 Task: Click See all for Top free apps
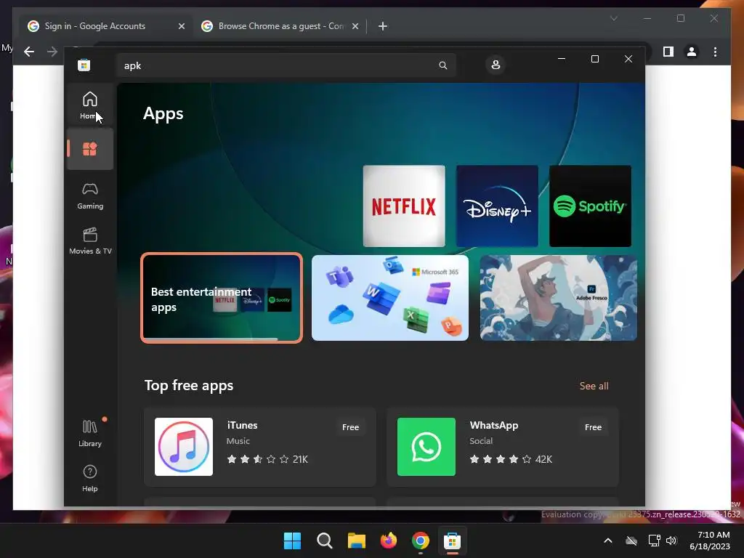pos(594,387)
